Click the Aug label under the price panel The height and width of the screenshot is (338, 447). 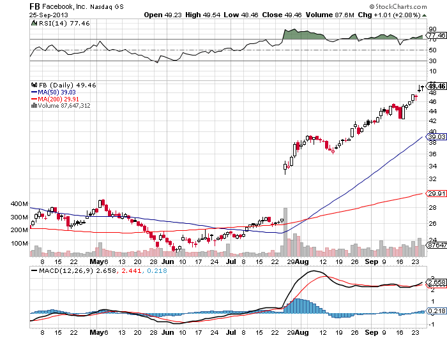302,261
